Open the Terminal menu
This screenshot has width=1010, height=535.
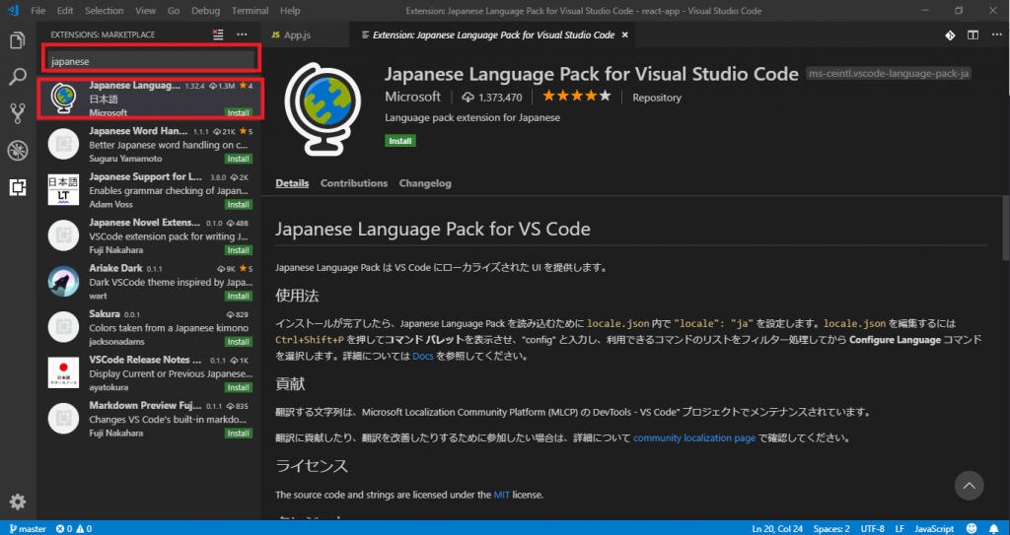(x=250, y=11)
